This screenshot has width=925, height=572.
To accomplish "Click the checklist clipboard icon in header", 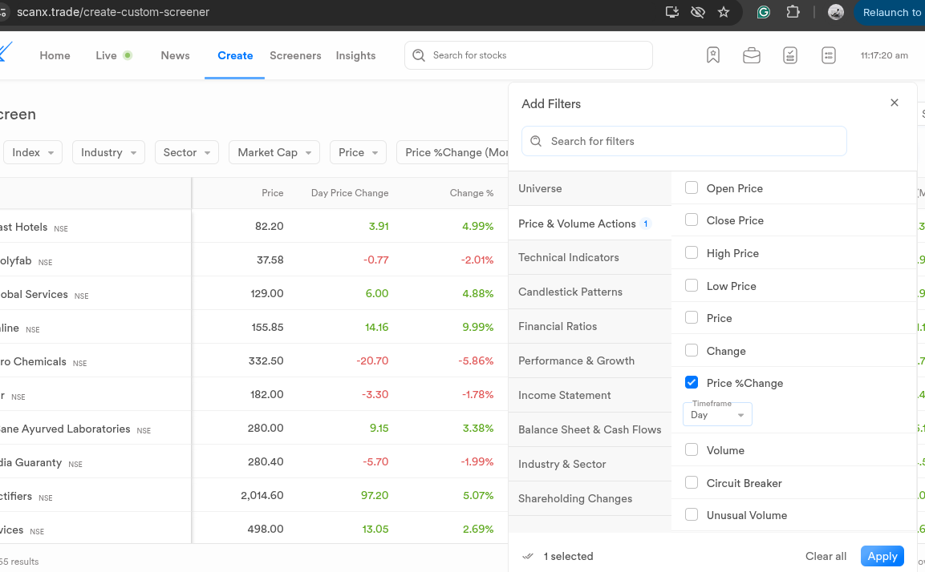I will [x=790, y=55].
